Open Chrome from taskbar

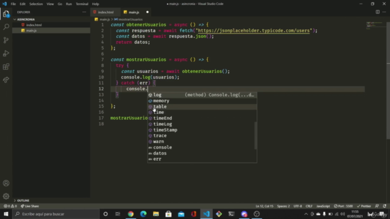130,214
